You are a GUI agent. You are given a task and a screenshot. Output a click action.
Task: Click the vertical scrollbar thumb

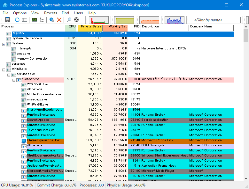[x=246, y=36]
